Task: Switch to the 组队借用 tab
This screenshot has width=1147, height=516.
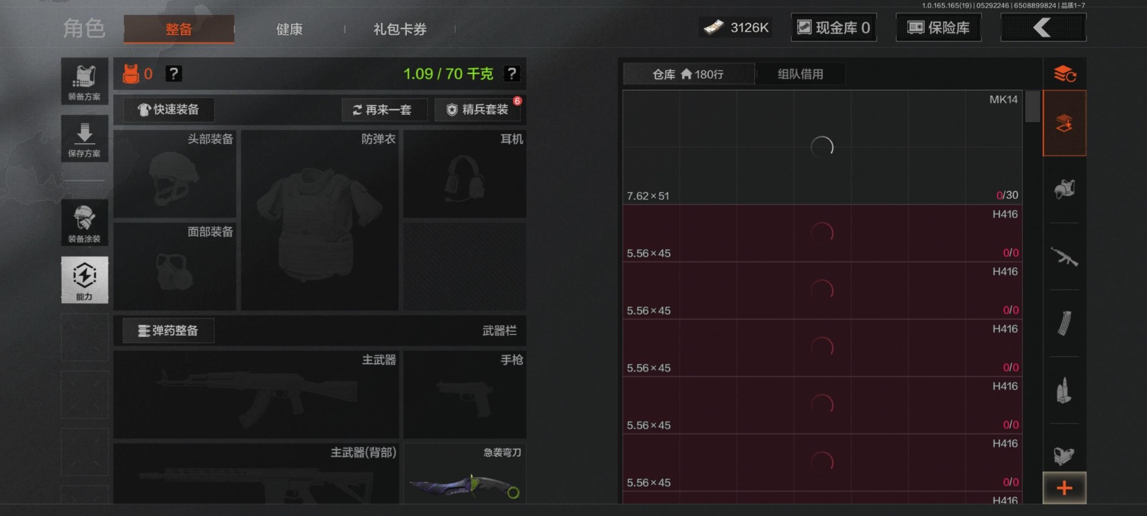Action: click(x=801, y=74)
